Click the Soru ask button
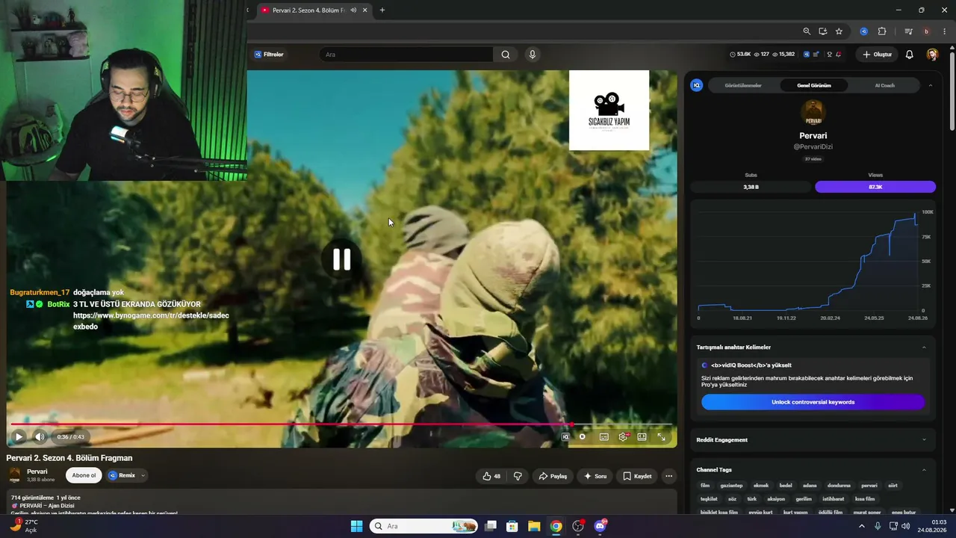The height and width of the screenshot is (538, 956). (595, 476)
